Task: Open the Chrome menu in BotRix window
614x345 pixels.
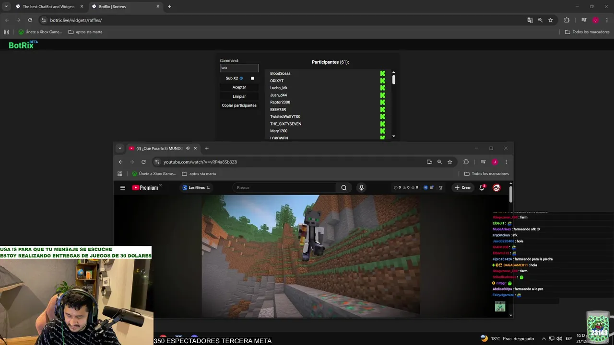Action: (607, 20)
